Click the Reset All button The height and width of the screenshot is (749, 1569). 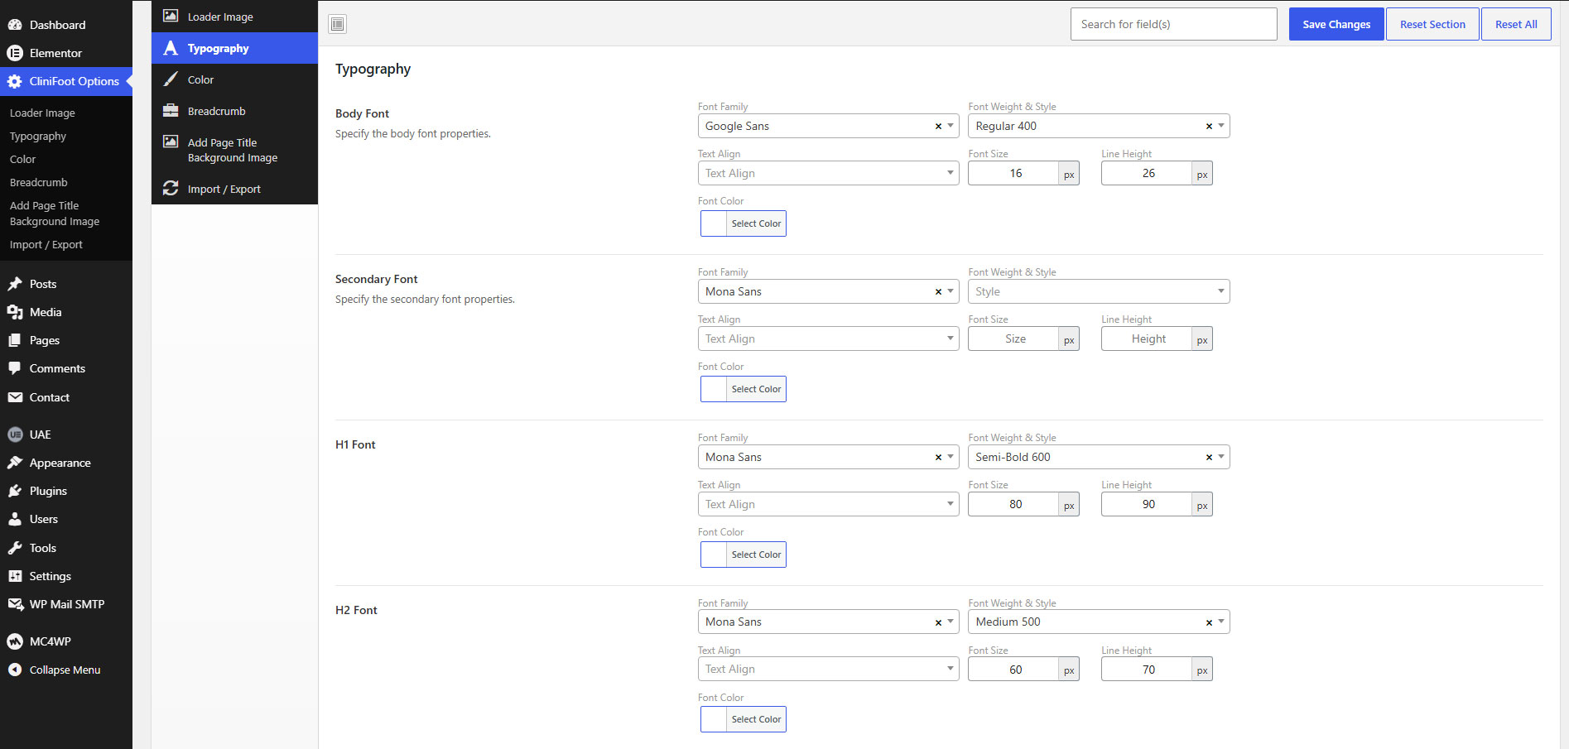pos(1516,24)
